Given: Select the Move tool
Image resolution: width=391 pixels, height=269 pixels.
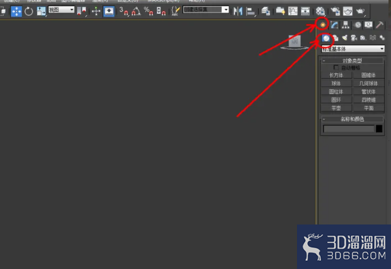Looking at the screenshot, I should 16,11.
